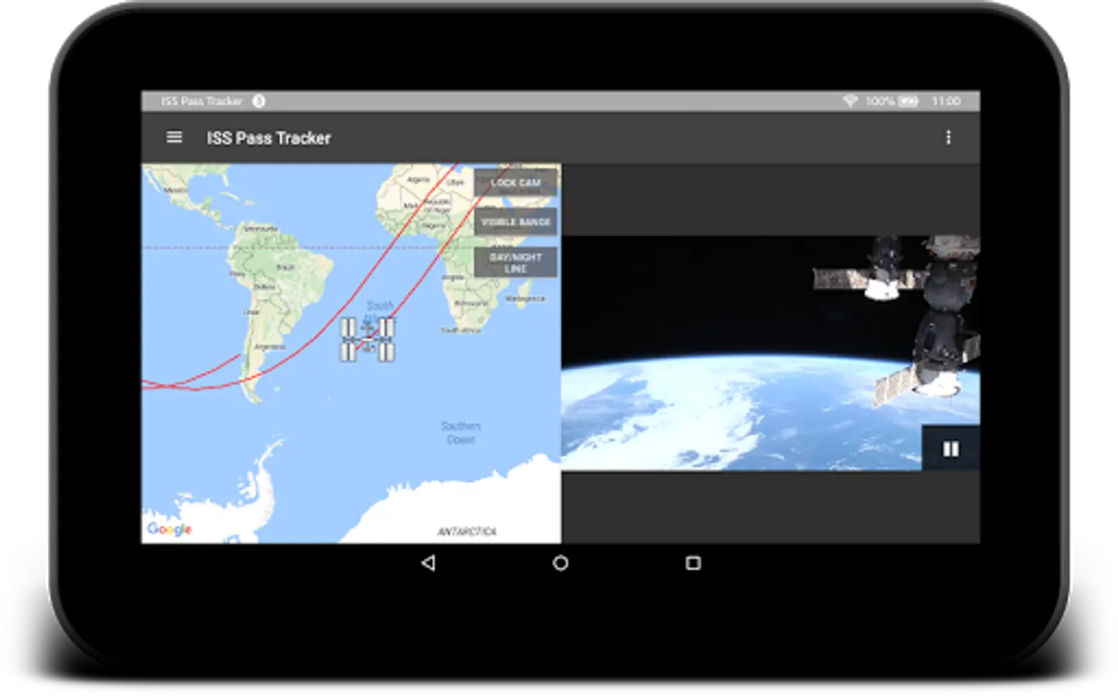Click the Brazil label on map
This screenshot has height=696, width=1118.
click(x=285, y=267)
